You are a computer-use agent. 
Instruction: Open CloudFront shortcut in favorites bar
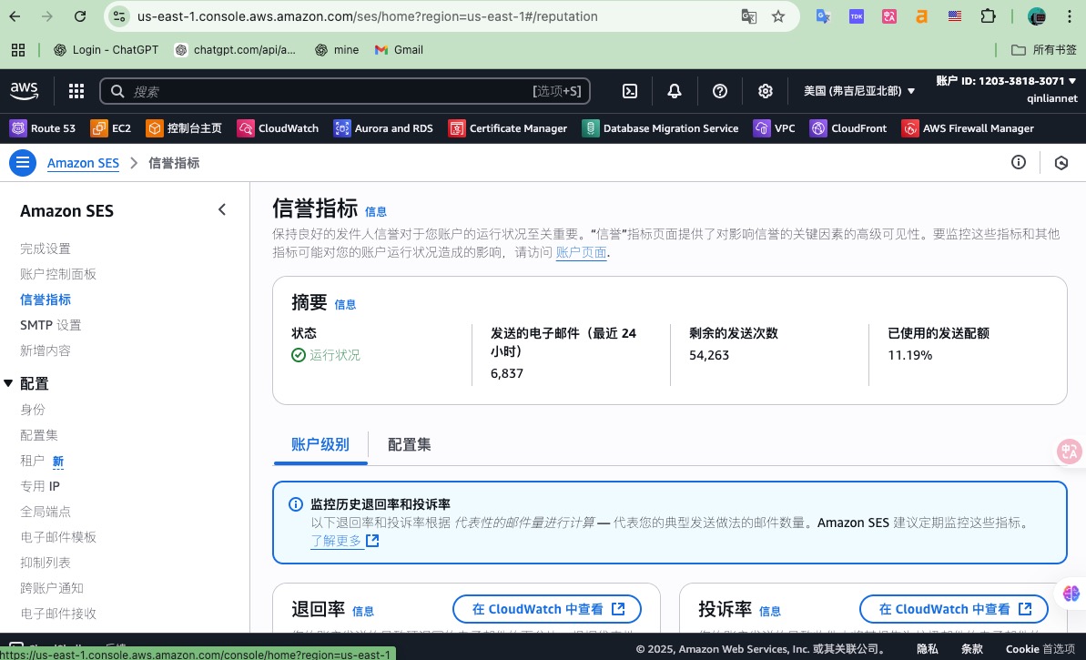pos(847,128)
